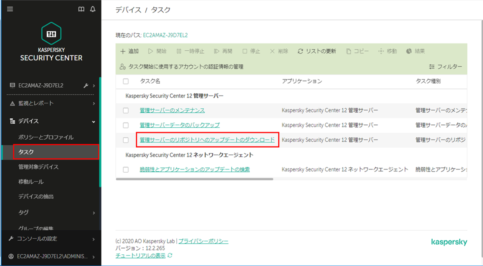
Task: Open グループの編集 in sidebar
Action: (36, 228)
